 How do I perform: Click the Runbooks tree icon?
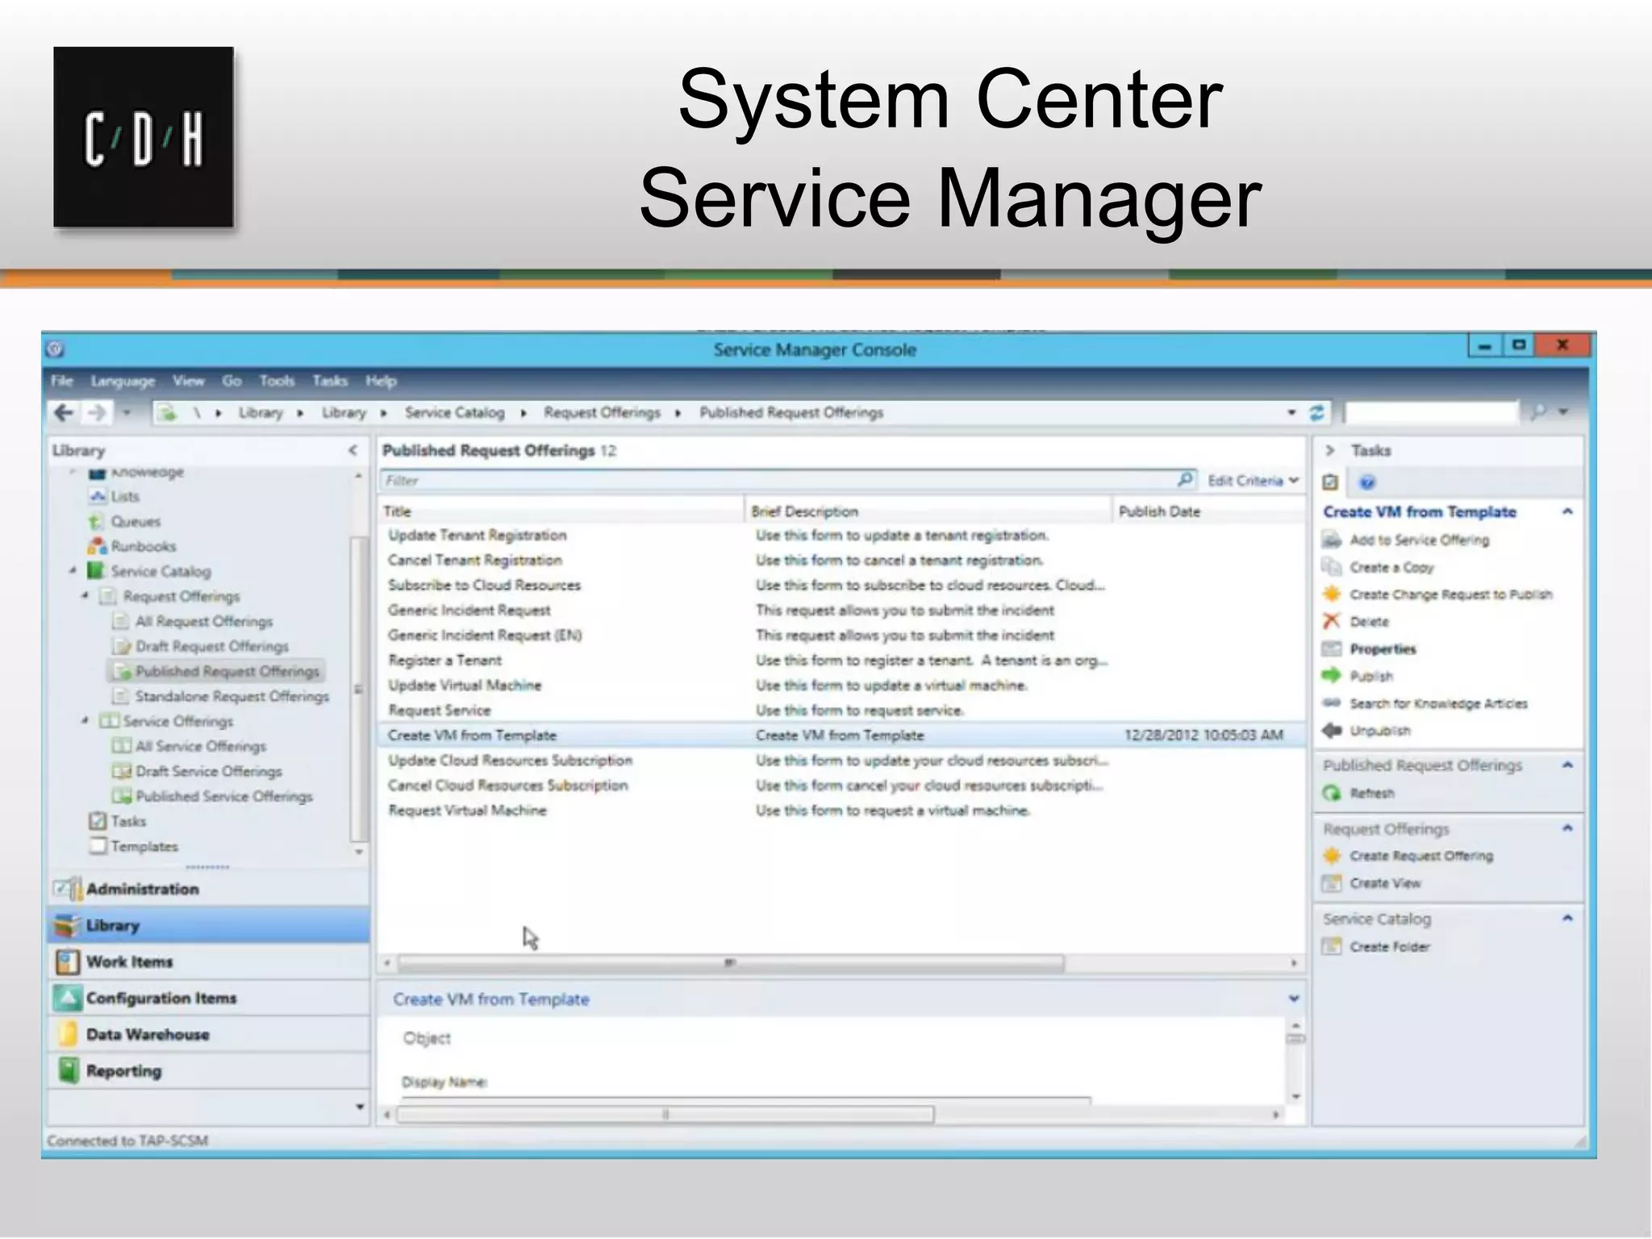[98, 546]
